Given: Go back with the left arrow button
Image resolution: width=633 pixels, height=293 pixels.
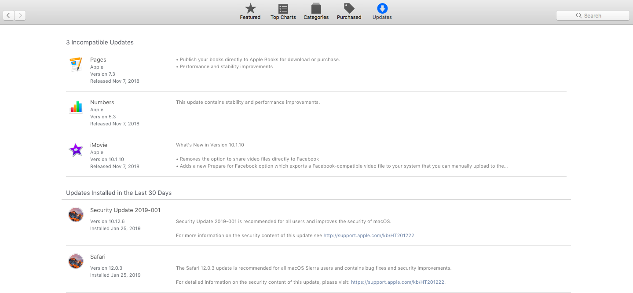Looking at the screenshot, I should click(x=8, y=15).
